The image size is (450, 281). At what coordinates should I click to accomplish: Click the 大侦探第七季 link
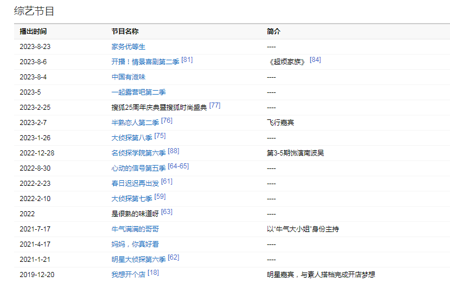(x=132, y=199)
